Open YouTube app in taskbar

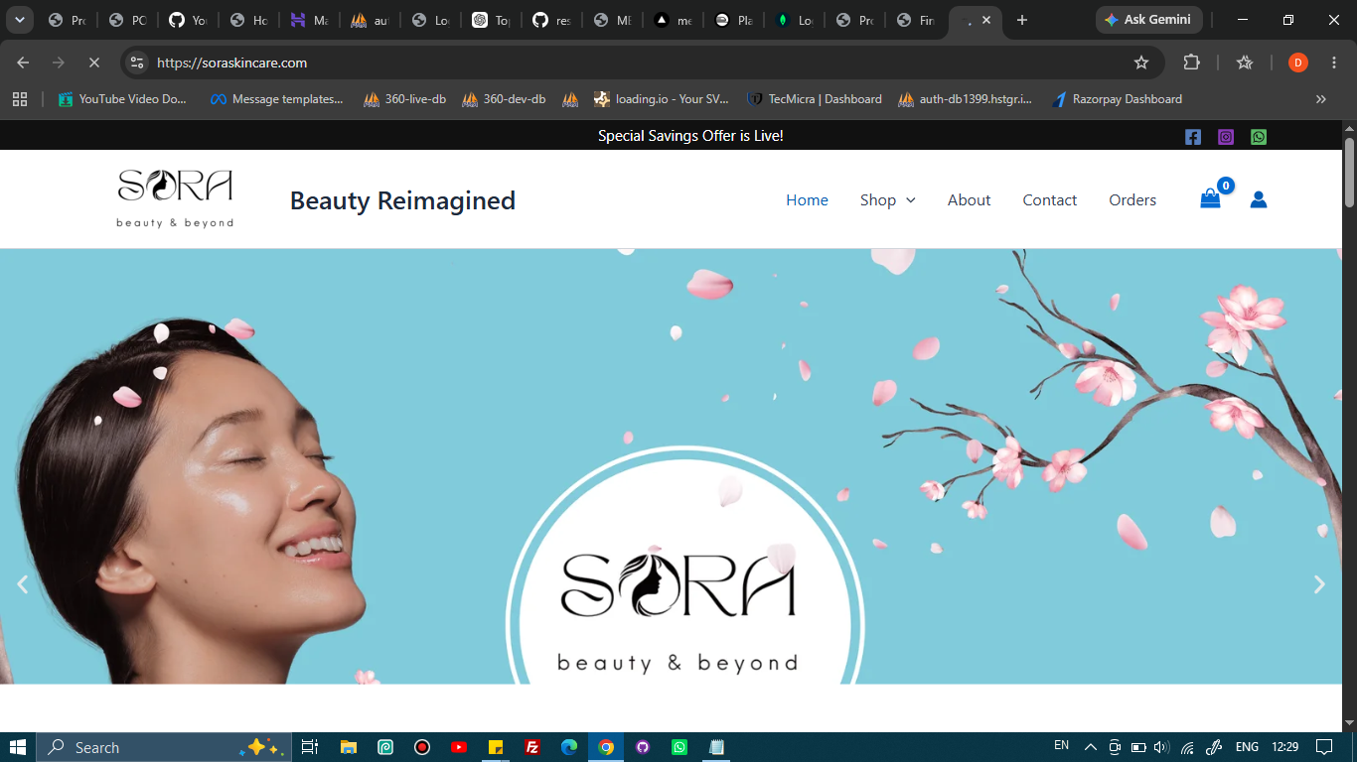[x=459, y=747]
